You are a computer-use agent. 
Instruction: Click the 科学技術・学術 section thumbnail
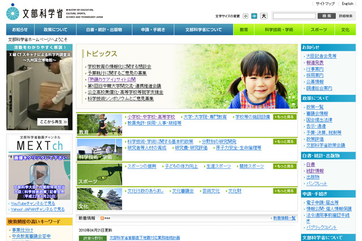pos(100,149)
